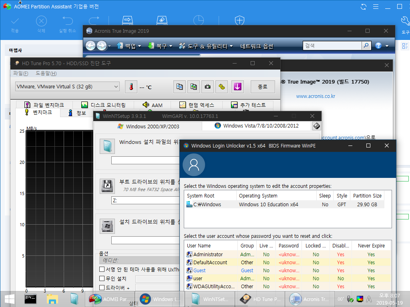Click the HD Tune thermometer temperature icon
This screenshot has height=307, width=410.
pyautogui.click(x=131, y=87)
